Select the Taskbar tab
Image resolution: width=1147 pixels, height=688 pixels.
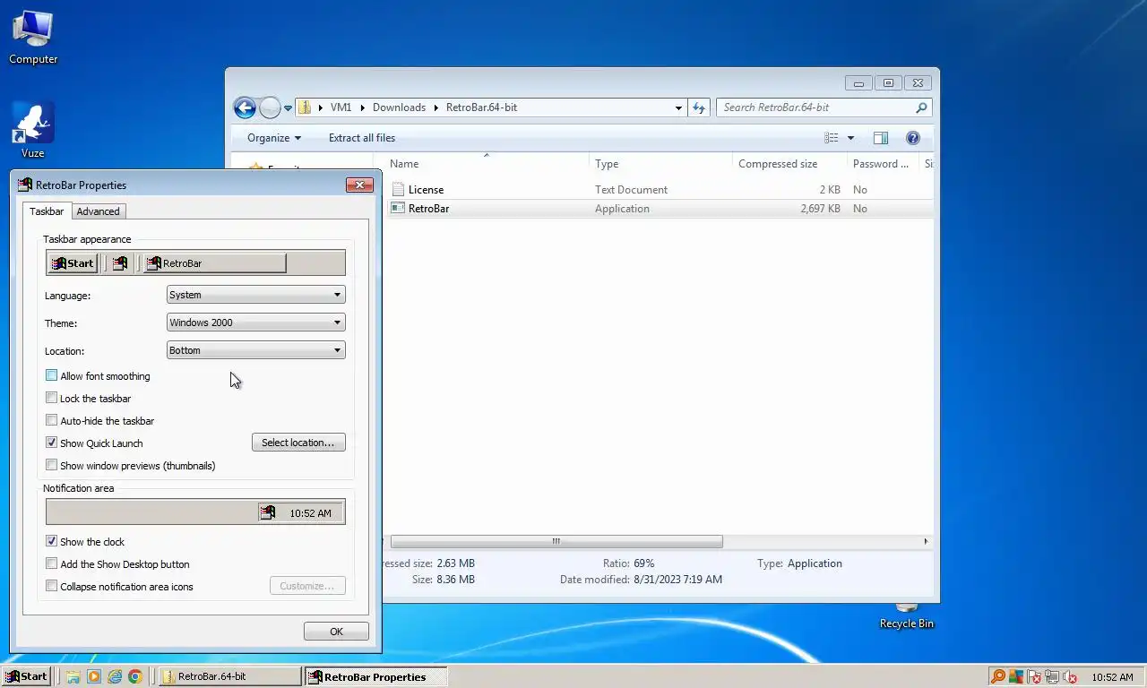tap(47, 211)
